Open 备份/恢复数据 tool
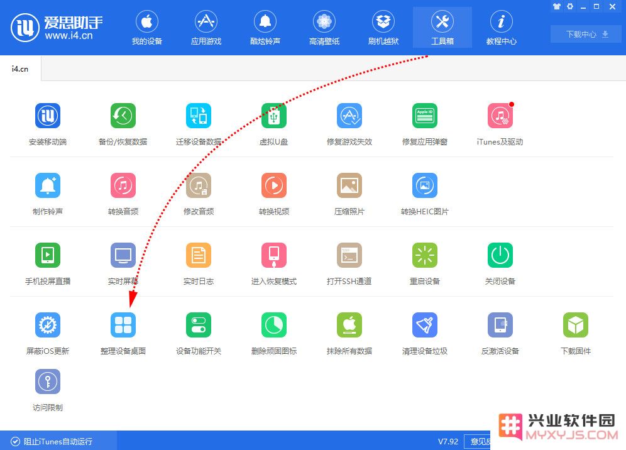The width and height of the screenshot is (626, 450). coord(123,116)
